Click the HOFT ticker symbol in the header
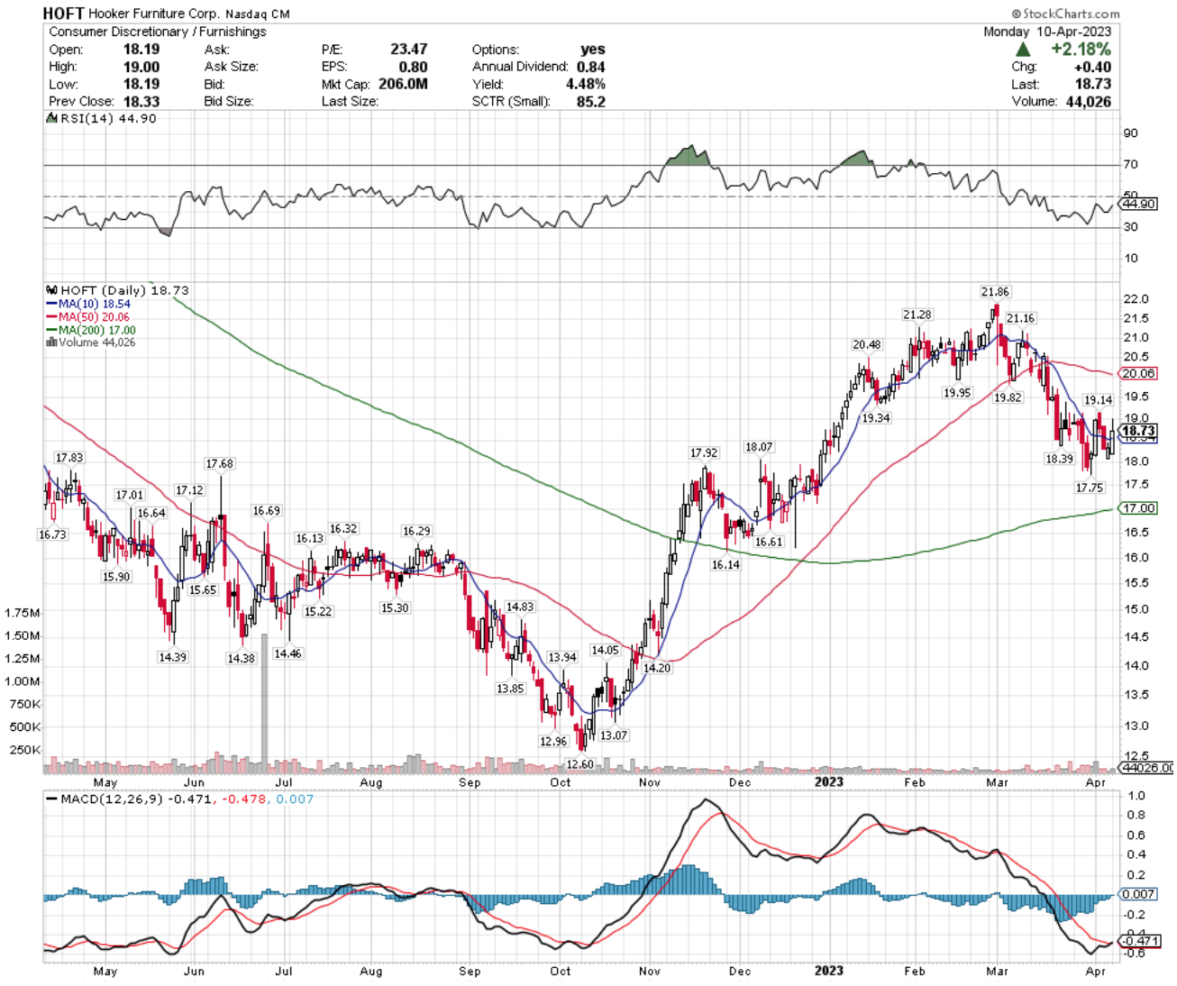The height and width of the screenshot is (986, 1177). [x=63, y=14]
